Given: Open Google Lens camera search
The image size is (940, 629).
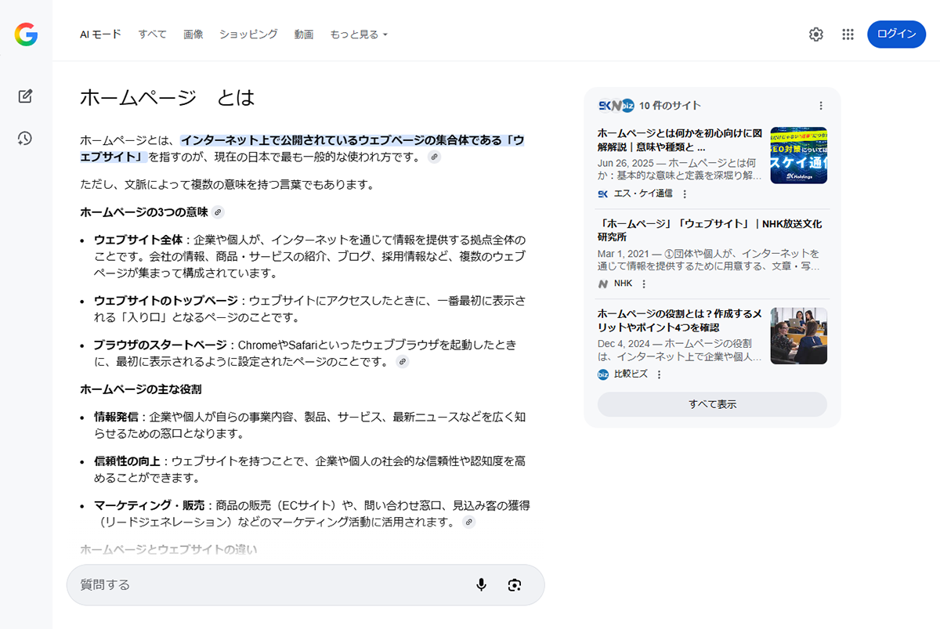Looking at the screenshot, I should click(x=515, y=584).
